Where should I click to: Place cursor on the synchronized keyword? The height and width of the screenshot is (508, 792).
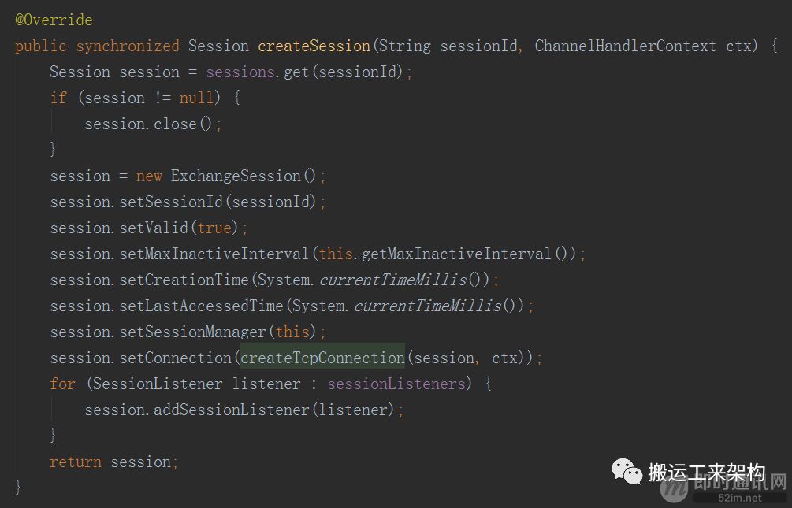click(127, 46)
